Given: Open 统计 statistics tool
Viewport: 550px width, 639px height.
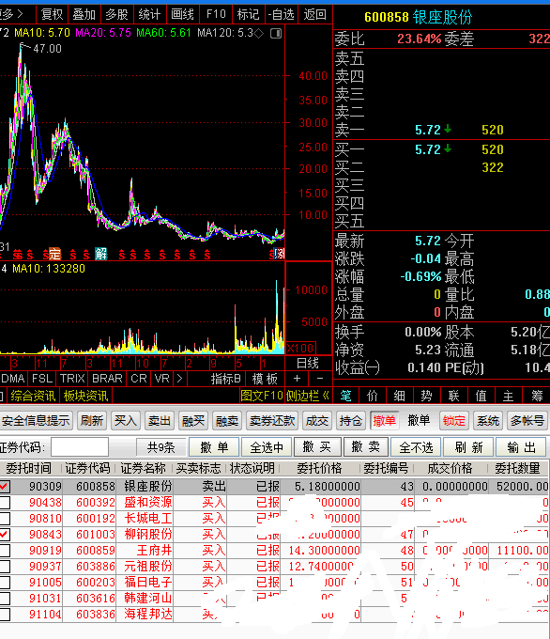Looking at the screenshot, I should coord(149,15).
